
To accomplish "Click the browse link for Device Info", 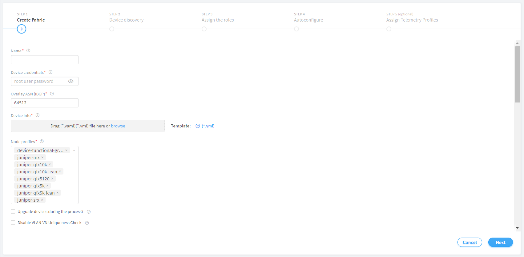I will tap(118, 126).
